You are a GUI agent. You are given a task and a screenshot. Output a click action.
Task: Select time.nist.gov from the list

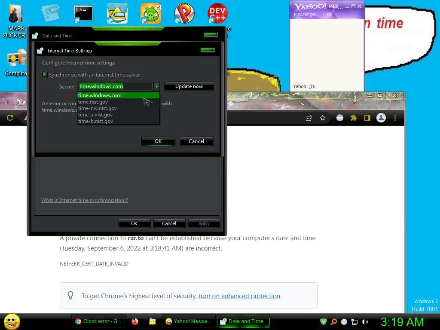click(x=119, y=102)
